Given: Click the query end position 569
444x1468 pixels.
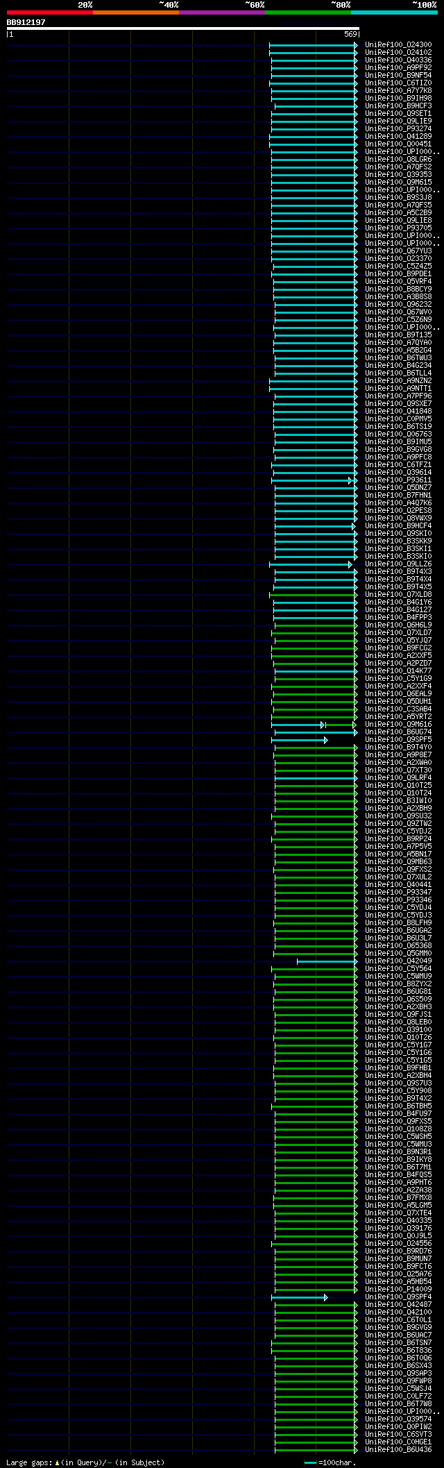Looking at the screenshot, I should point(350,34).
